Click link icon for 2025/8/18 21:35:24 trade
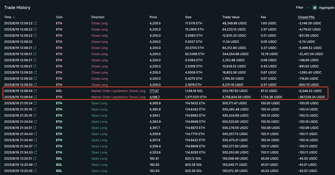 35,103
